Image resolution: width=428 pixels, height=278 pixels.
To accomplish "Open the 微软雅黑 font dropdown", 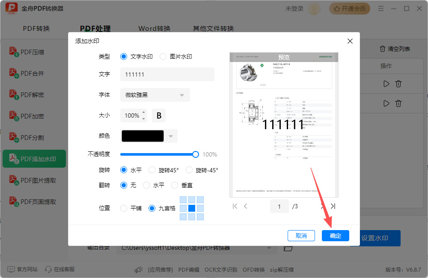I will point(155,95).
